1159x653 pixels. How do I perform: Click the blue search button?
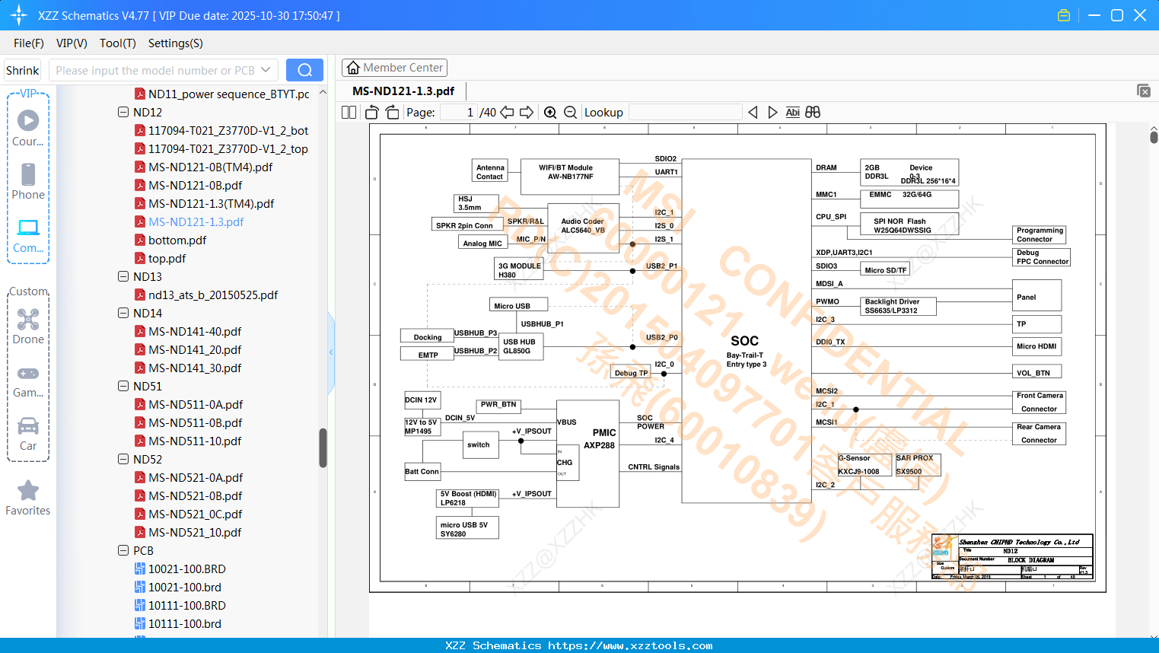tap(304, 70)
